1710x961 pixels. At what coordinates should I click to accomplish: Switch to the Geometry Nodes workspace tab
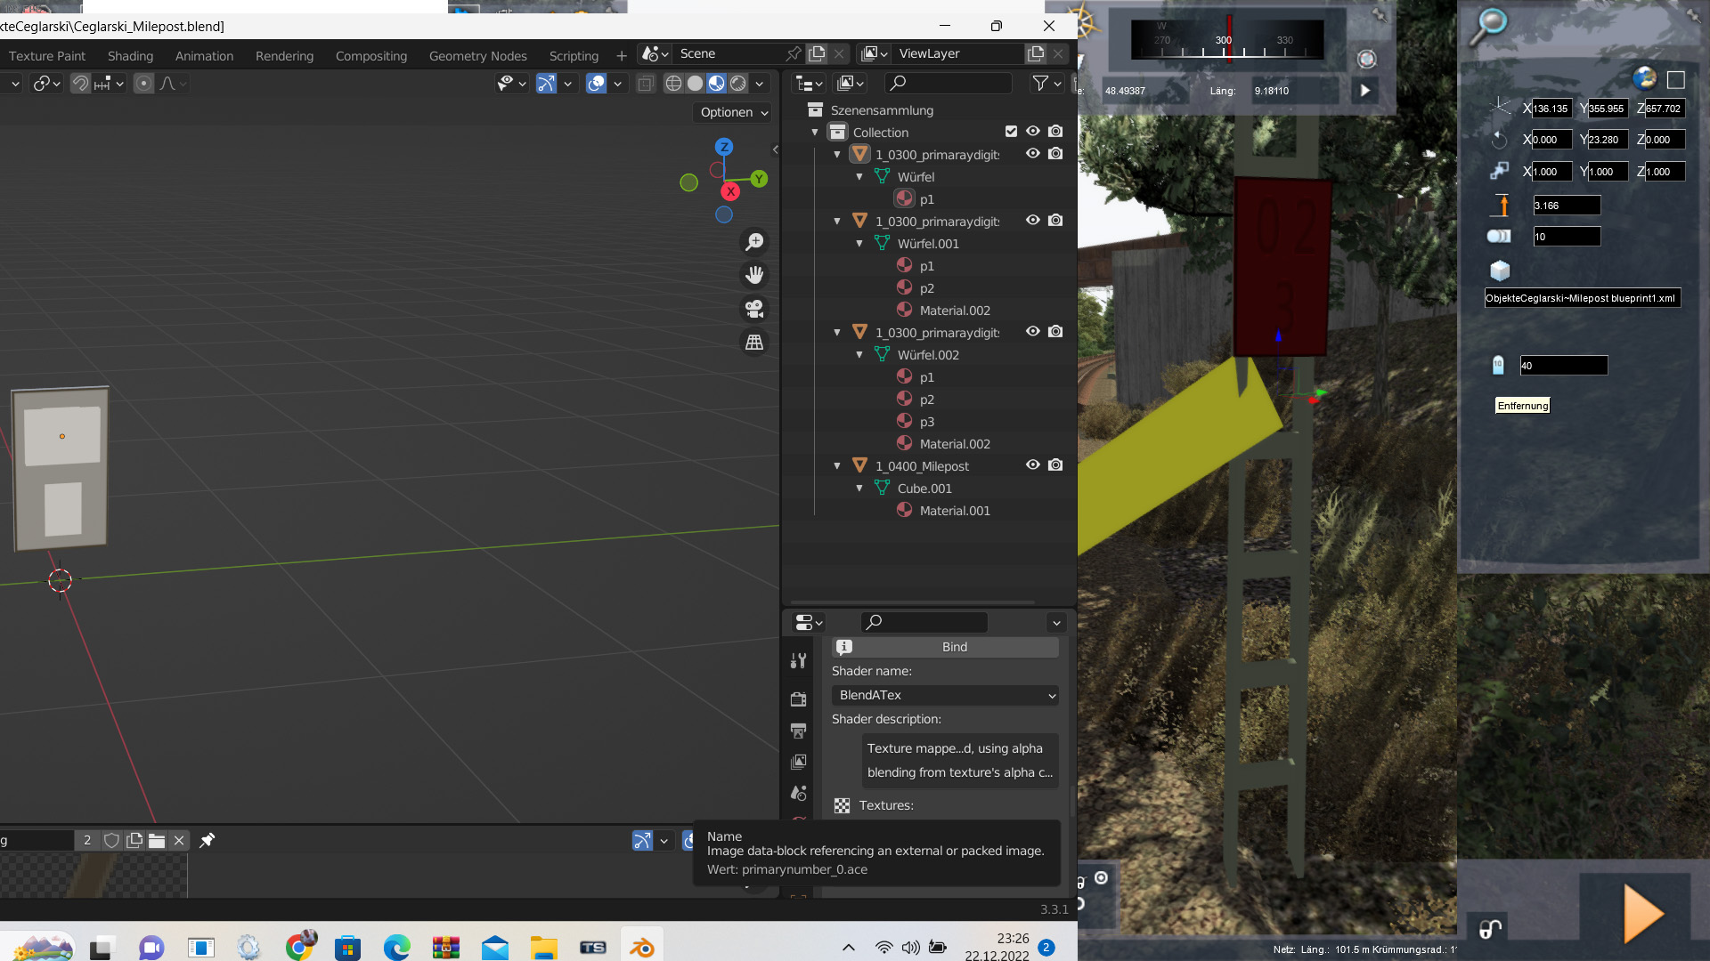click(477, 56)
